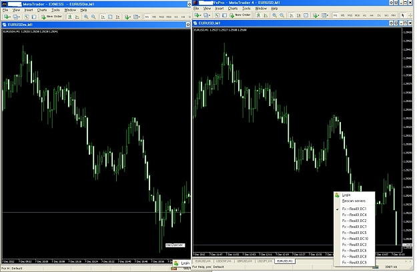
Task: Select server Fx - Real01.DC10
Action: tap(354, 239)
